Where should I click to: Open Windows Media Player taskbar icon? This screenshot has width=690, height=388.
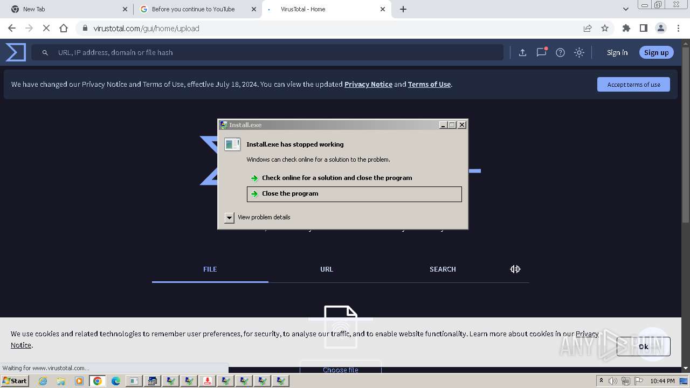point(79,381)
